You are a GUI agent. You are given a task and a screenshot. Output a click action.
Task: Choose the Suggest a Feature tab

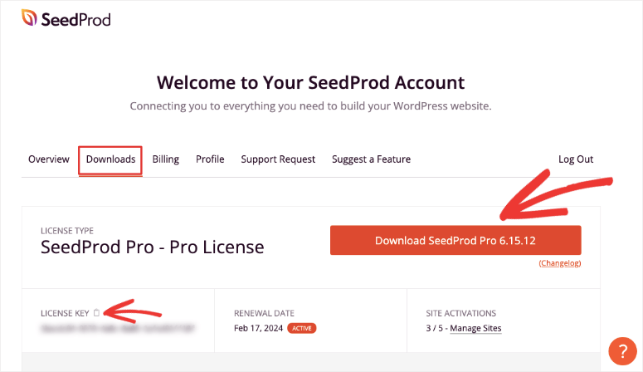tap(371, 159)
